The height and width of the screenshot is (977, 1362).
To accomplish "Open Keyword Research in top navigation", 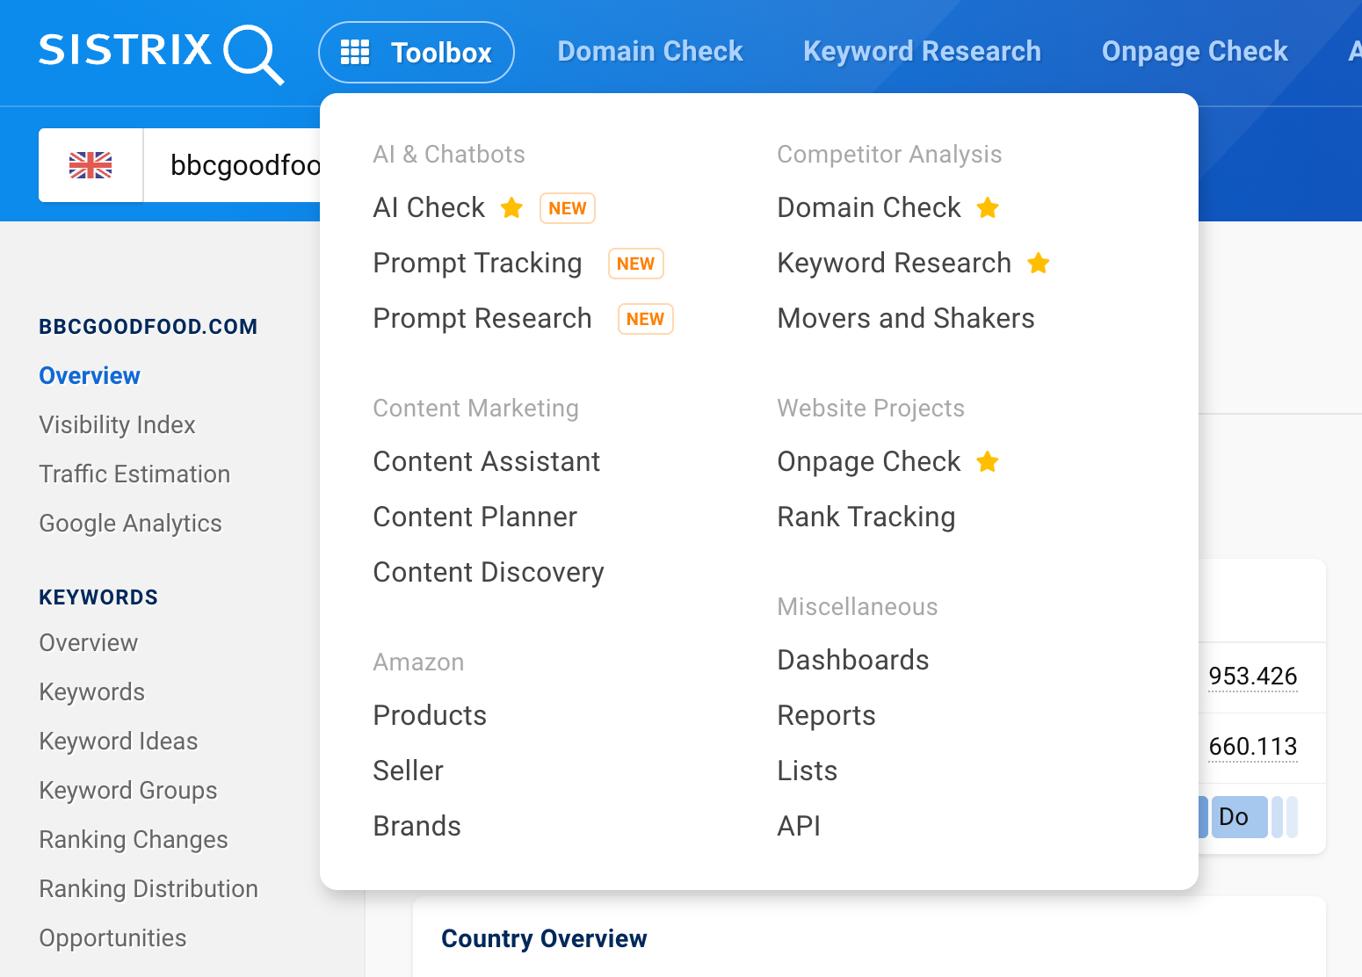I will click(x=922, y=52).
